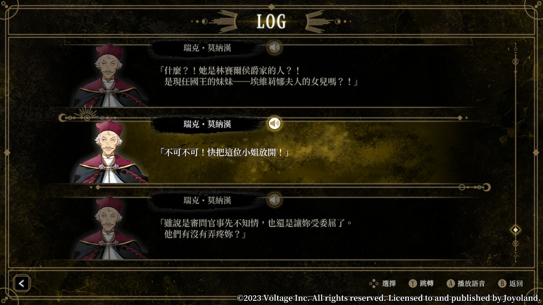The height and width of the screenshot is (305, 543).
Task: Play voice for the third log entry
Action: [275, 200]
